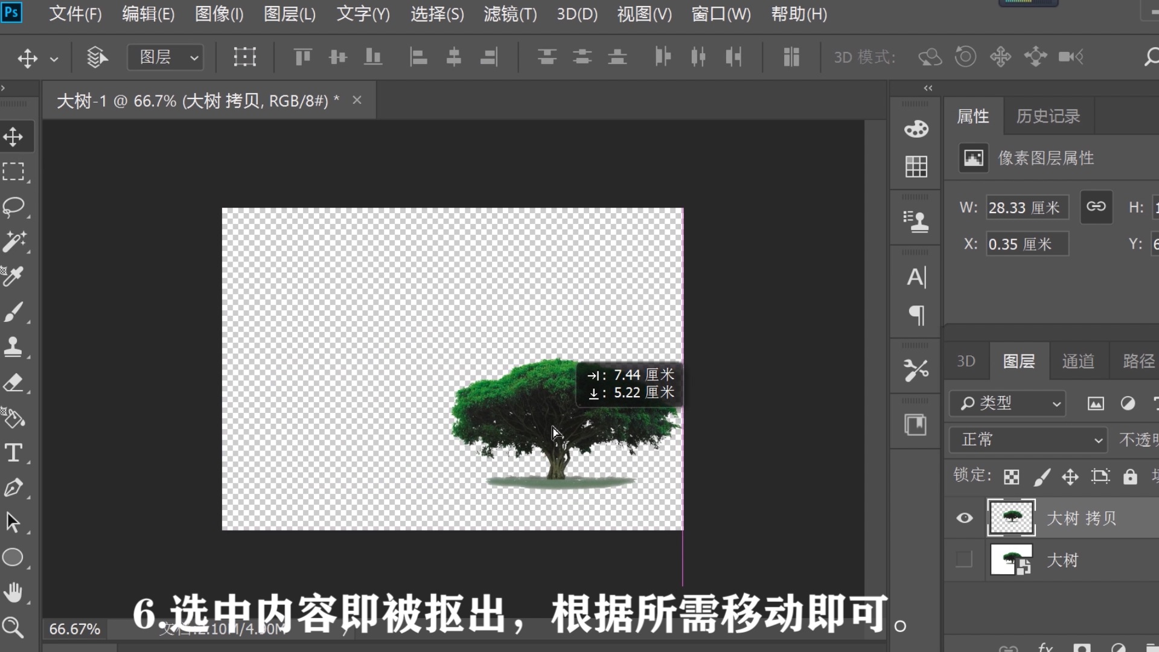This screenshot has height=652, width=1159.
Task: Select the 大树 smart object thumbnail
Action: pyautogui.click(x=1011, y=560)
